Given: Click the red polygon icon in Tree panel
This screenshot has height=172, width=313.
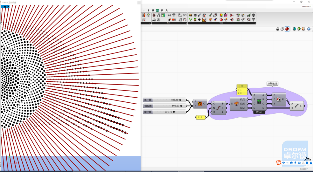Looking at the screenshot, I should coord(221,19).
